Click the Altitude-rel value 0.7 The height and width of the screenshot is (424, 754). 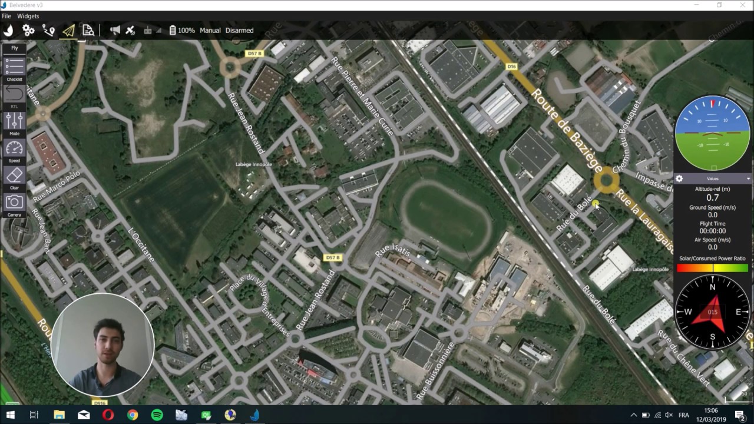point(712,198)
